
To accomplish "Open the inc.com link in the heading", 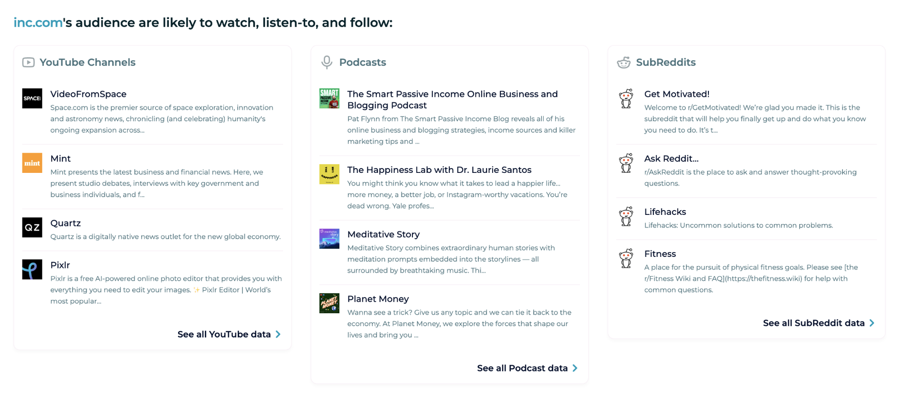I will click(x=38, y=22).
